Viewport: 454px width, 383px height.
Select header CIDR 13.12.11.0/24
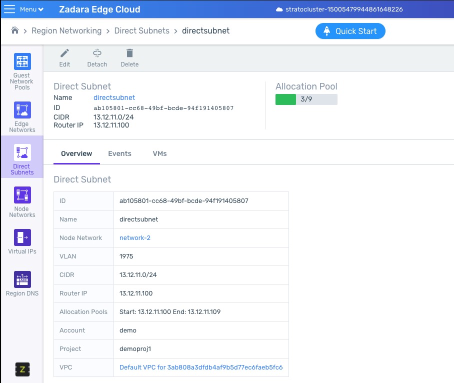tap(113, 117)
